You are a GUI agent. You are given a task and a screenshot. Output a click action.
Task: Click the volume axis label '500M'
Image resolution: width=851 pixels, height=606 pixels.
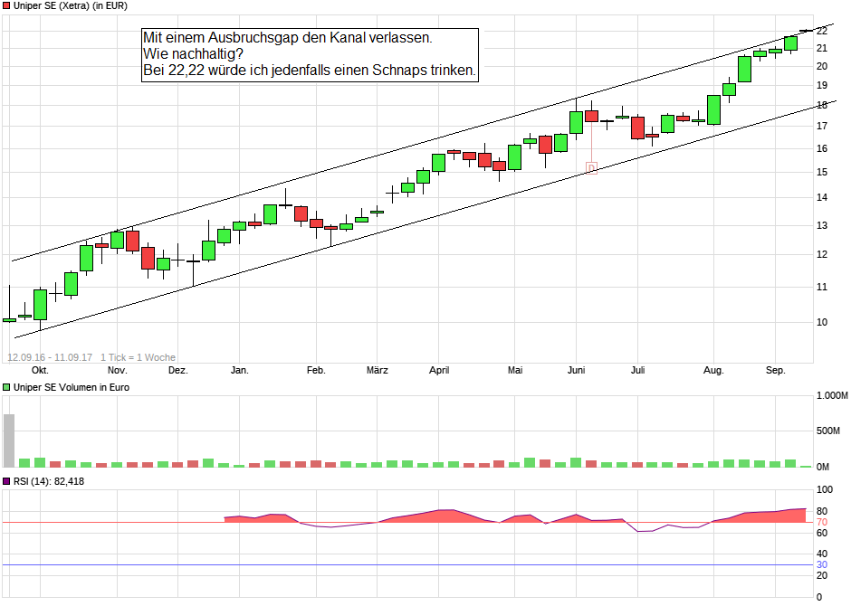pyautogui.click(x=828, y=431)
